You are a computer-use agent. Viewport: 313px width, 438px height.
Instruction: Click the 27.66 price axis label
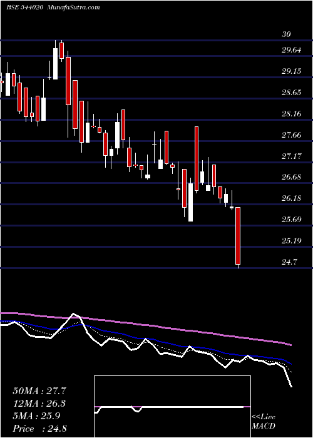coord(292,135)
